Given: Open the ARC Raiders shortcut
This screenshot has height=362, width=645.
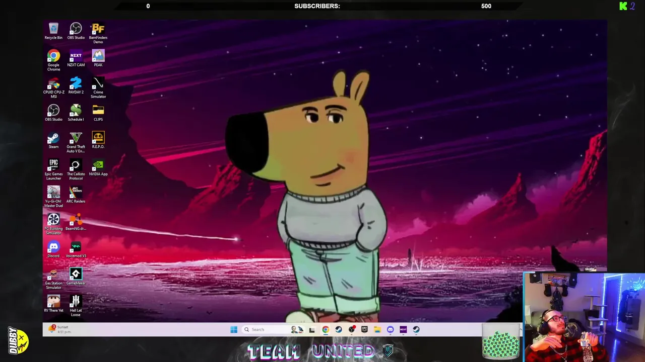Looking at the screenshot, I should (x=76, y=195).
